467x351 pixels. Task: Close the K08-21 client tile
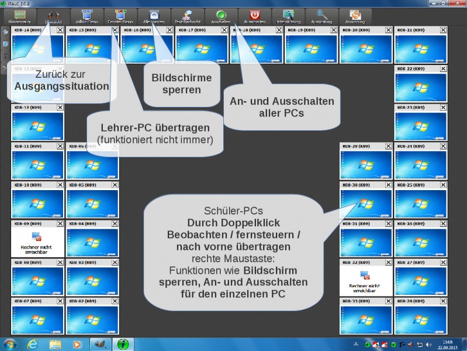pos(444,30)
